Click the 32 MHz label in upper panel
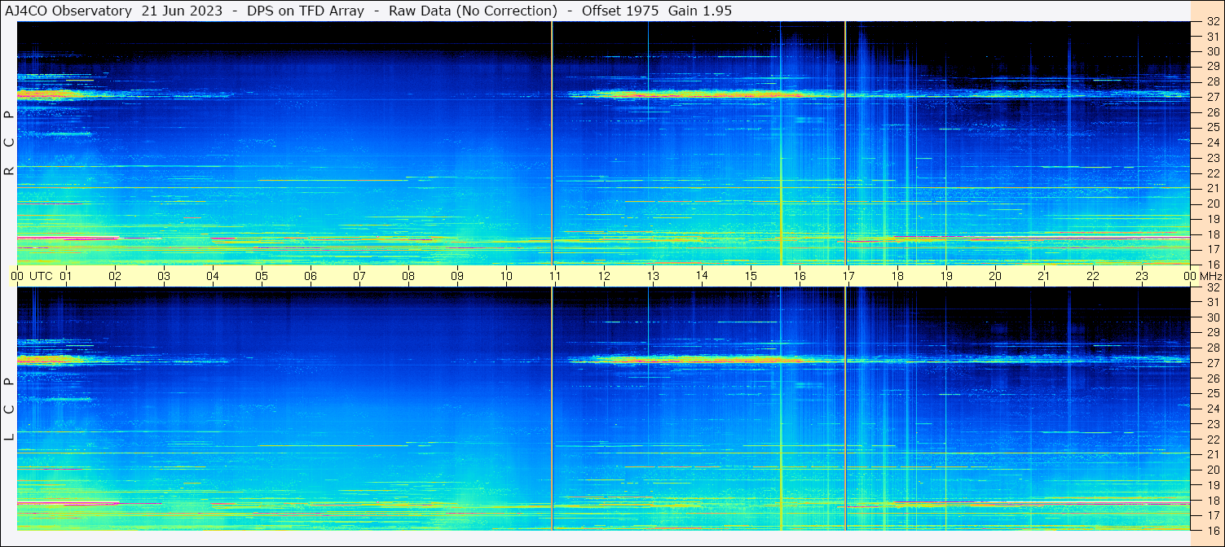 tap(1212, 22)
